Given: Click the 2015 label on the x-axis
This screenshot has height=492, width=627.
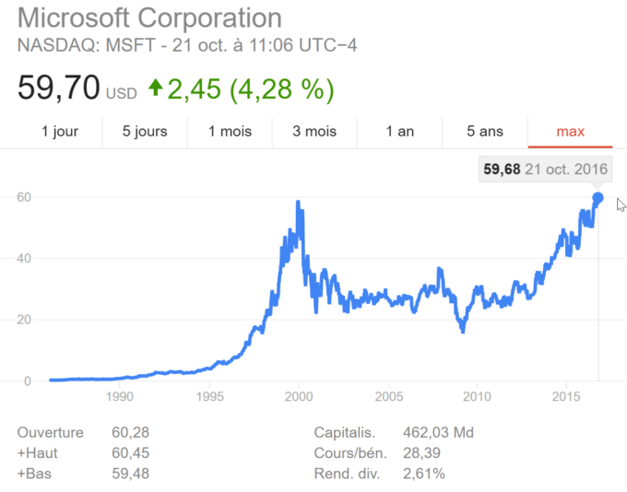Looking at the screenshot, I should pyautogui.click(x=566, y=396).
